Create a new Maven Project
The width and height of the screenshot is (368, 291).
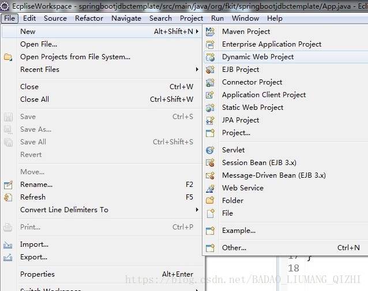[x=286, y=32]
